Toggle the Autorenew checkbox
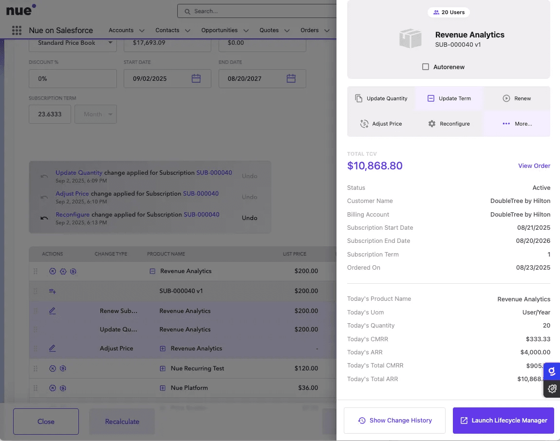 coord(426,67)
